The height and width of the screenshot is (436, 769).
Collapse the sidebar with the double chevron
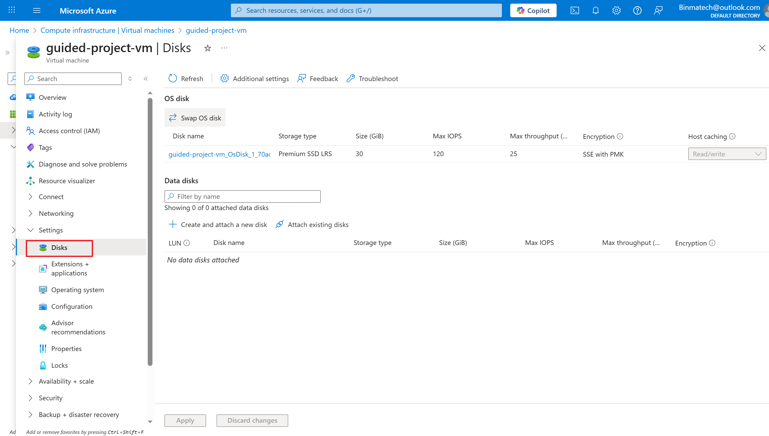point(146,78)
